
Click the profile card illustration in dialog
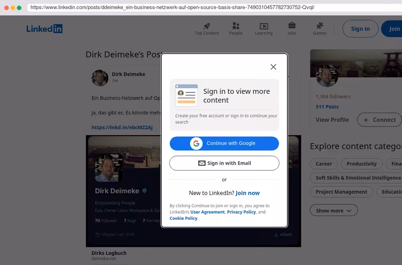(x=186, y=95)
